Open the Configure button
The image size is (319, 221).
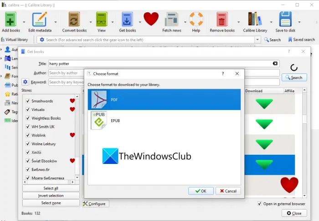pyautogui.click(x=95, y=204)
